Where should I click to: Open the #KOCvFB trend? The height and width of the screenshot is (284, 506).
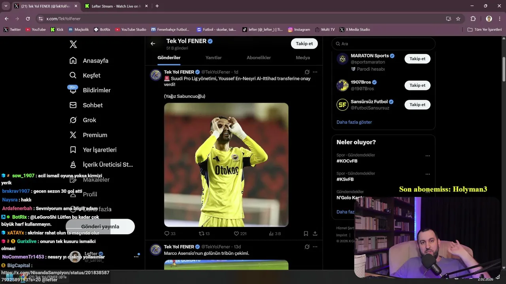pos(347,161)
